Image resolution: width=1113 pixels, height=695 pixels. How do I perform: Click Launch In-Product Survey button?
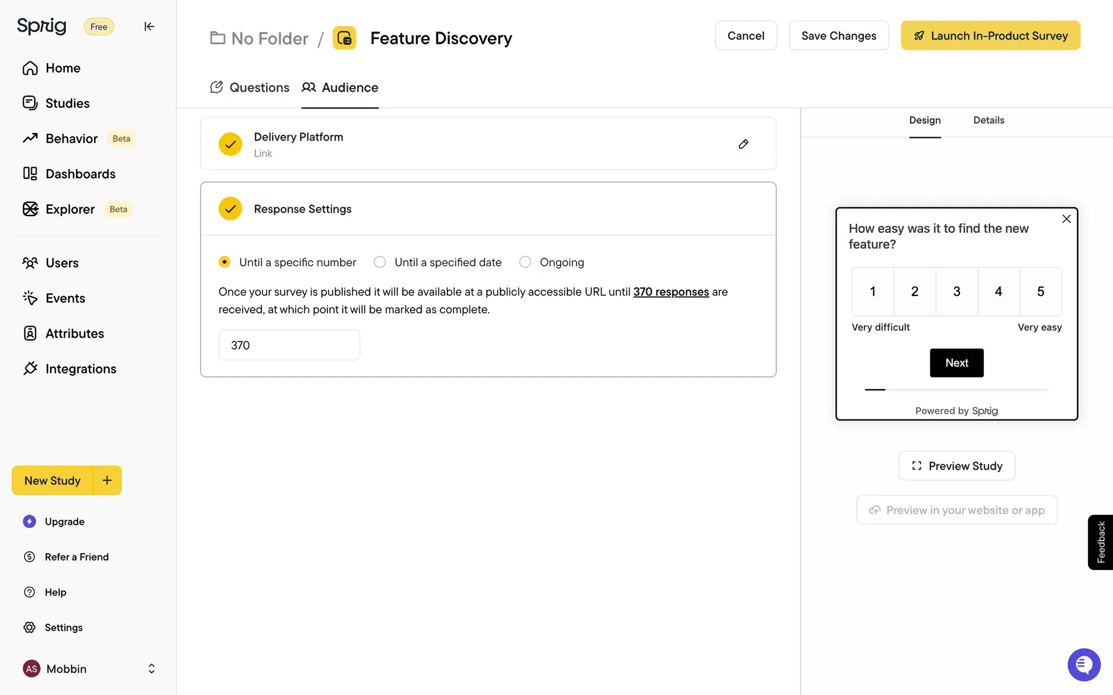tap(990, 36)
